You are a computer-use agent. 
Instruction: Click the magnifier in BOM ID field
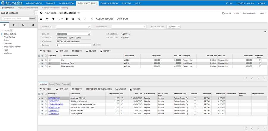coord(89,34)
